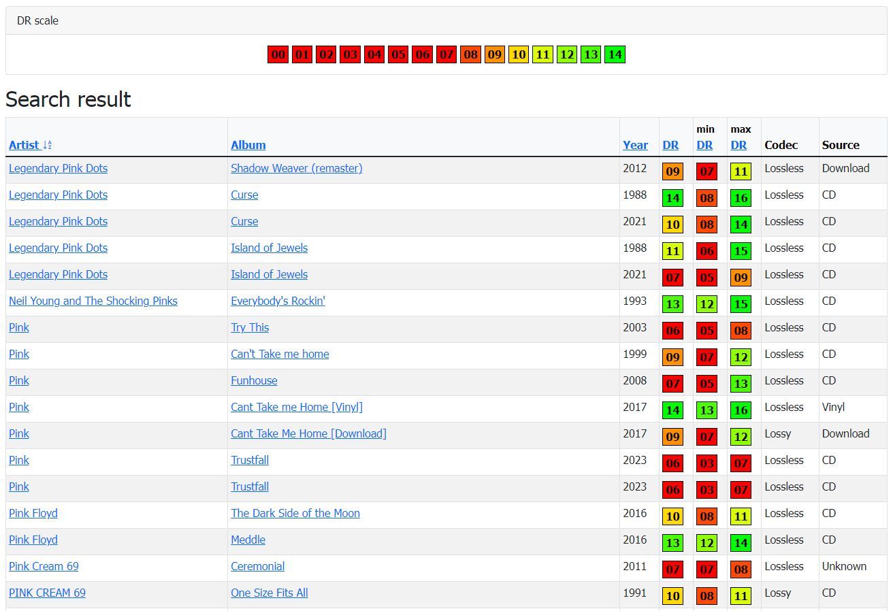Screen dimensions: 893x611
Task: Click the yellow 10 swatch in DR scale
Action: (x=519, y=54)
